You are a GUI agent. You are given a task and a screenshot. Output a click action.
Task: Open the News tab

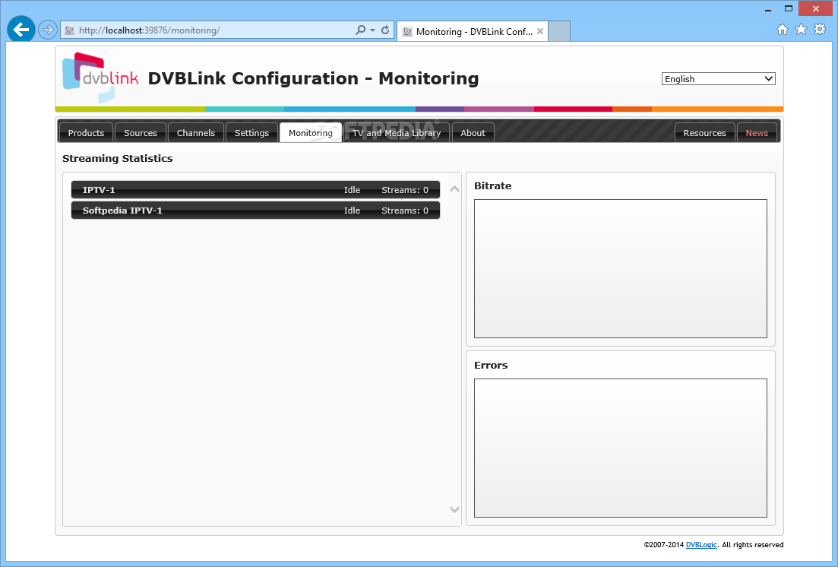pyautogui.click(x=757, y=133)
